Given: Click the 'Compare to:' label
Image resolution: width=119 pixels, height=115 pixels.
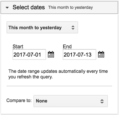Looking at the screenshot, I should [x=19, y=100].
